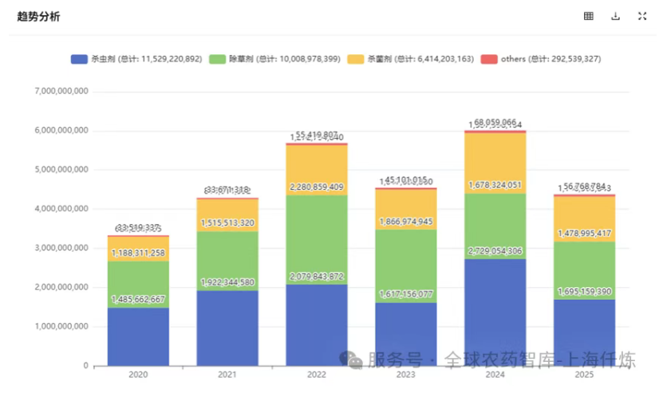Expand the chart to fullscreen
This screenshot has height=397, width=667.
[642, 16]
